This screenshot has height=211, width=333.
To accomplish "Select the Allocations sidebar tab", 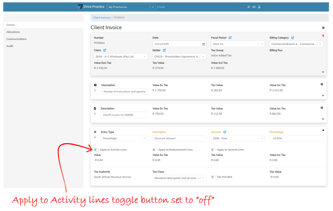I will (13, 32).
